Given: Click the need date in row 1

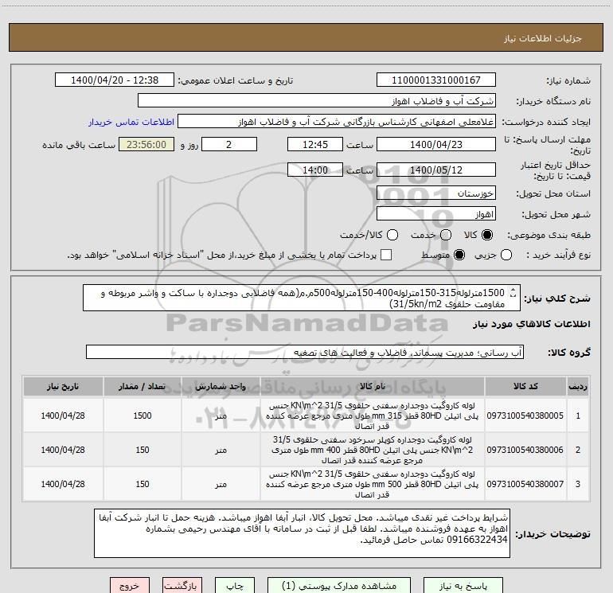Looking at the screenshot, I should tap(63, 415).
